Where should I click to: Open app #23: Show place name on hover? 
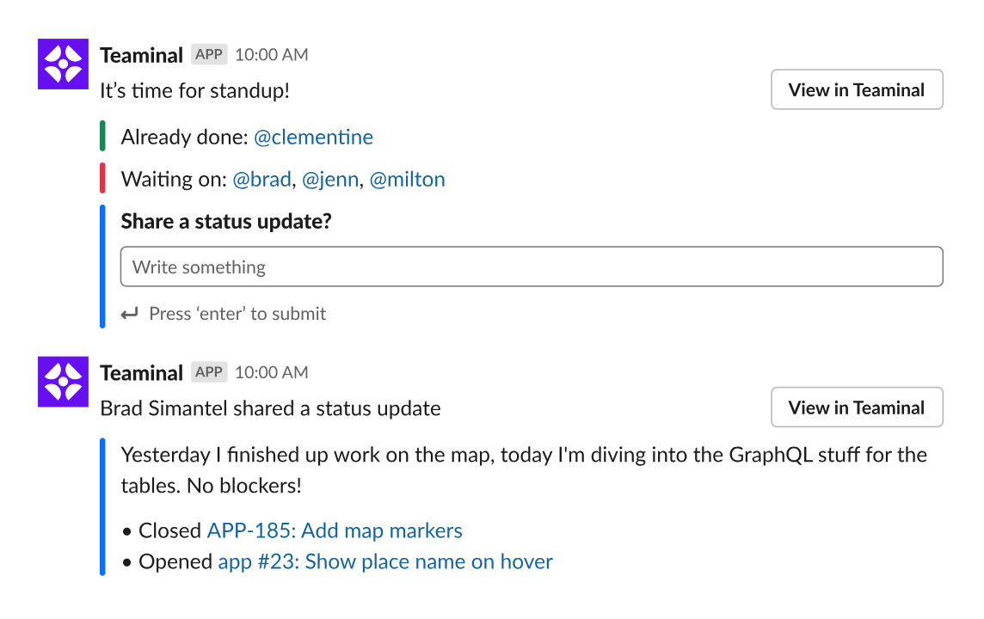click(385, 562)
